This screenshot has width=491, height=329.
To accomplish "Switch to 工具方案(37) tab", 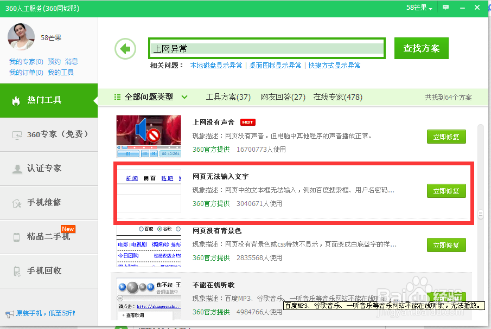I will click(x=228, y=97).
